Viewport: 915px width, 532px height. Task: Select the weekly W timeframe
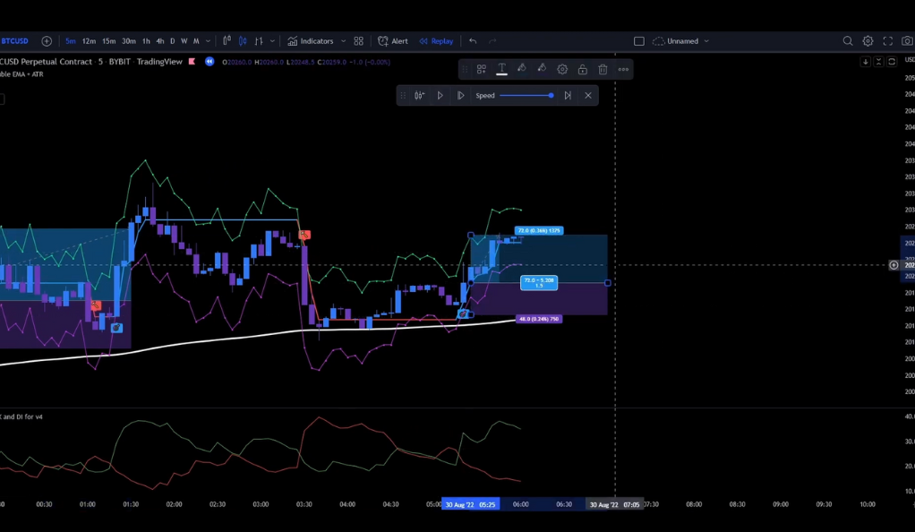(184, 41)
